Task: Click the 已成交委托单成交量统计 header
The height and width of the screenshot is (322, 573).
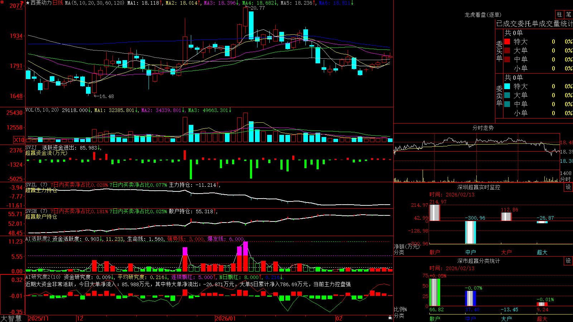Action: point(534,24)
